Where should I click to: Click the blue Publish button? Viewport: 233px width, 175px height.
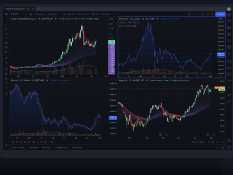220,14
